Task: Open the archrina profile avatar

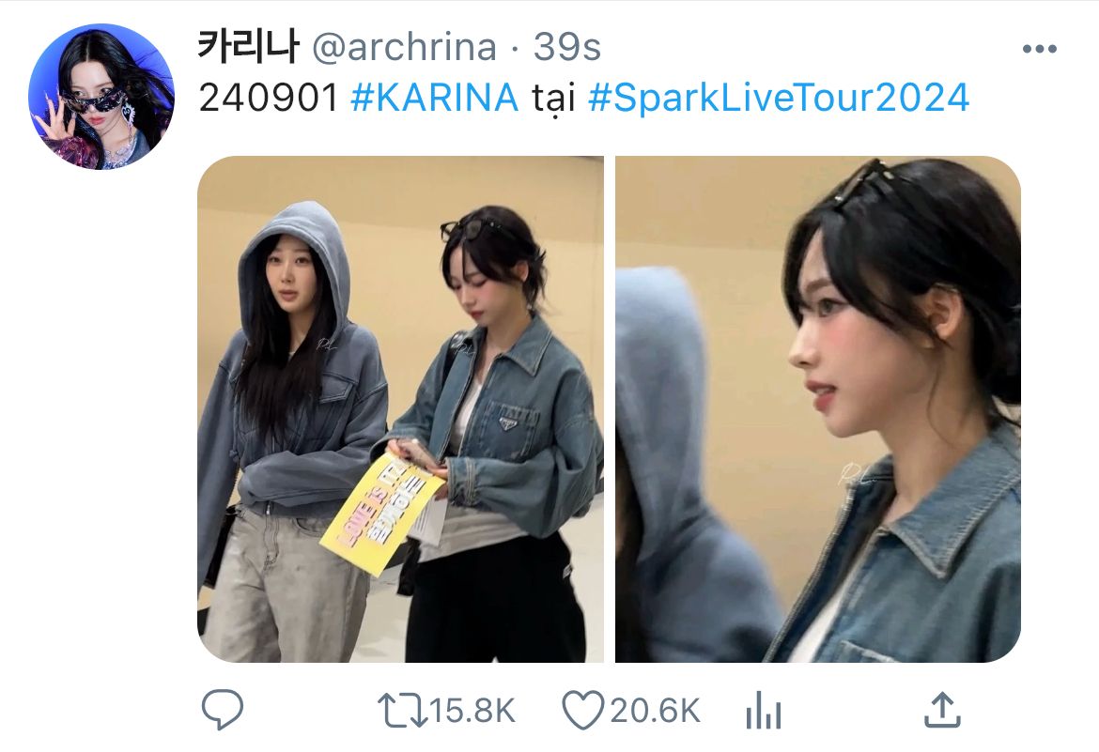Action: (x=101, y=96)
